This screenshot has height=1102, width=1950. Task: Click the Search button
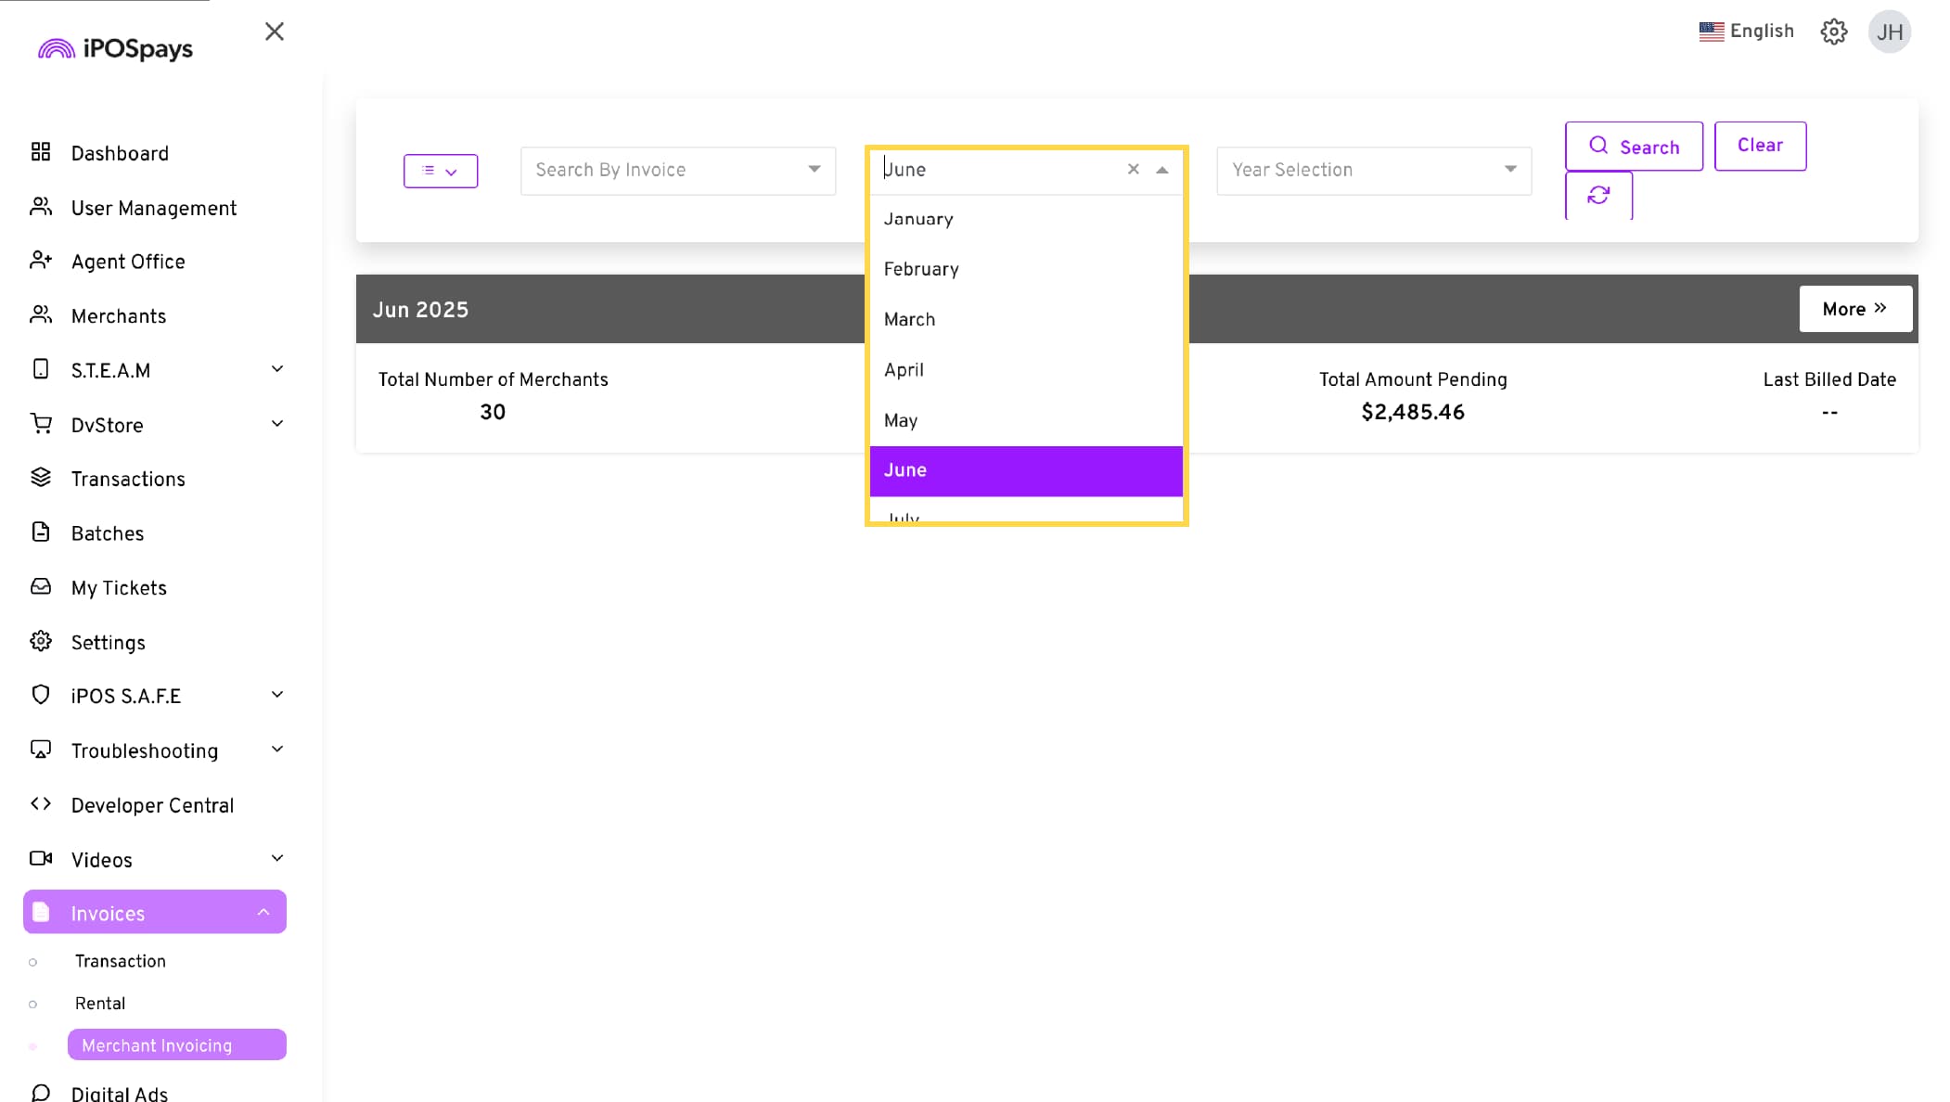[1634, 147]
